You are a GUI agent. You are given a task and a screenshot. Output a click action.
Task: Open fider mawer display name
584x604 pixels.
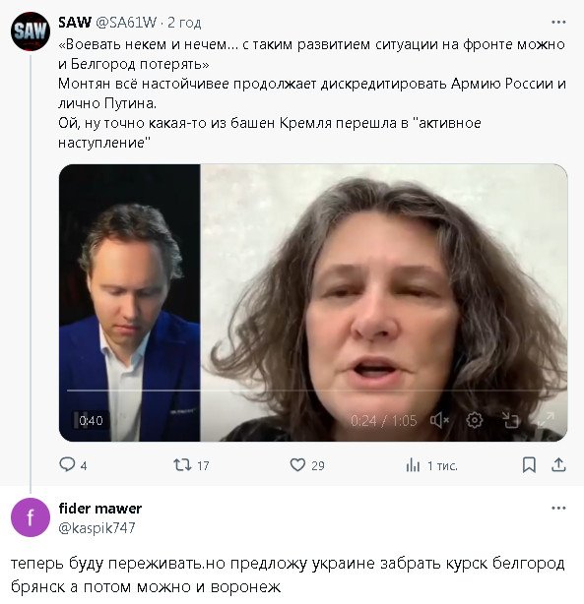(100, 509)
